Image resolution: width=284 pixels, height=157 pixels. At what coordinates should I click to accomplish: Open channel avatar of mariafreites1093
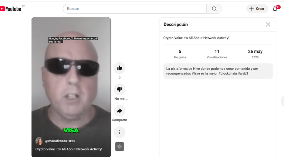pos(39,141)
